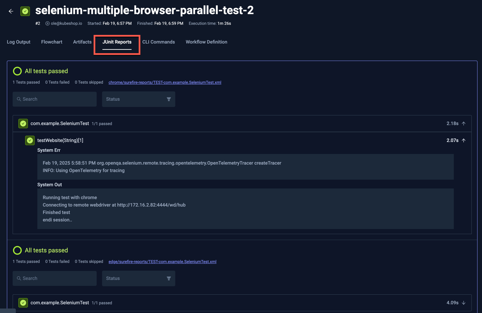Click the 'All tests passed' circle in second report
Screen dimensions: 482x313
(x=17, y=250)
